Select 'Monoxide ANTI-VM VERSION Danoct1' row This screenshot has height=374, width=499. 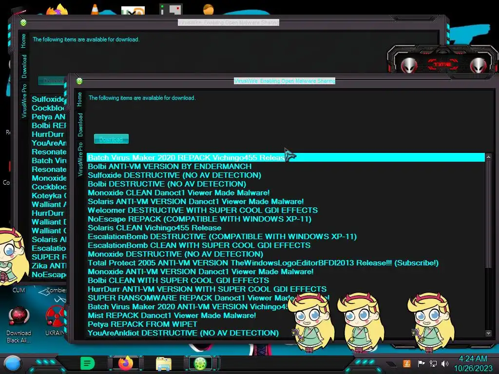(286, 272)
